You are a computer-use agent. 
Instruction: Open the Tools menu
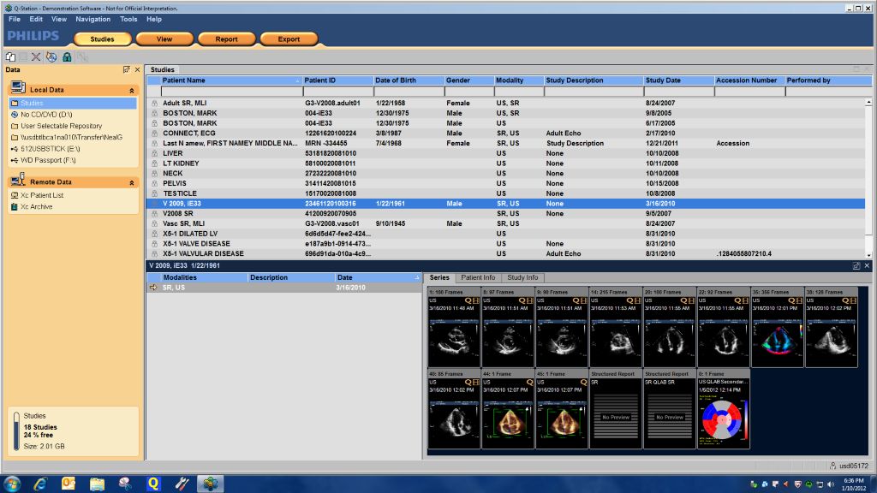[x=128, y=19]
